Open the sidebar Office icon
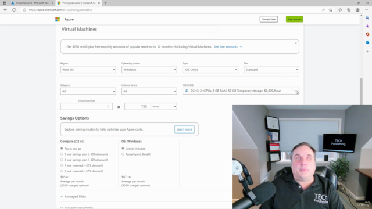 pos(367,34)
